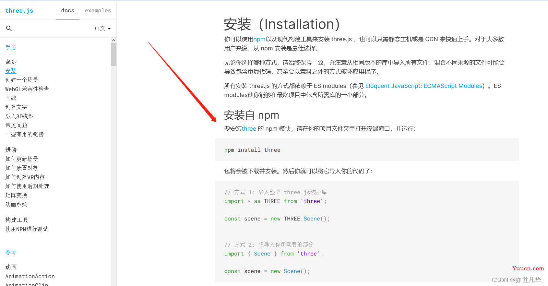The image size is (548, 286).
Task: Open Eloquent JavaScript: ECMAScript Modules link
Action: coord(424,86)
